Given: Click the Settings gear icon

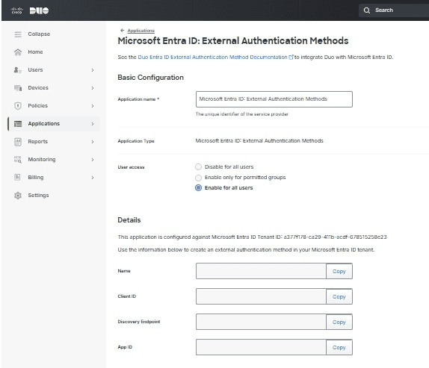Looking at the screenshot, I should [x=18, y=196].
